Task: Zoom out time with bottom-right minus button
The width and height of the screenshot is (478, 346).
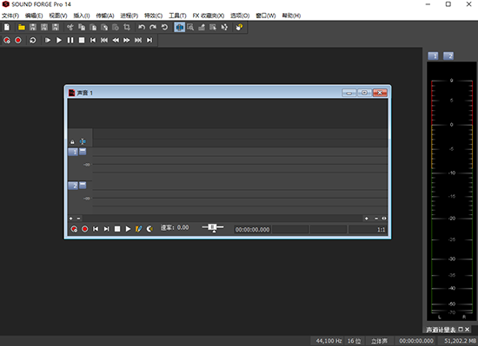Action: click(x=376, y=219)
